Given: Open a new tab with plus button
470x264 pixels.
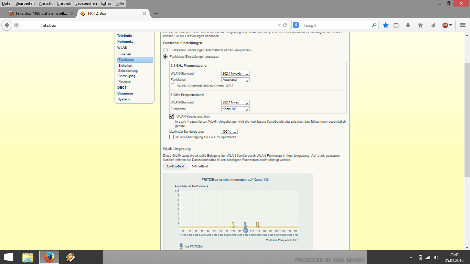Looking at the screenshot, I should point(156,13).
